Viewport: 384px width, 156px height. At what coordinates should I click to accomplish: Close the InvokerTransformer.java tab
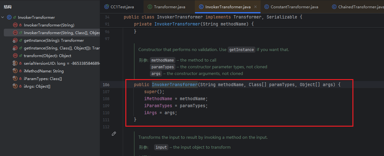(x=256, y=7)
